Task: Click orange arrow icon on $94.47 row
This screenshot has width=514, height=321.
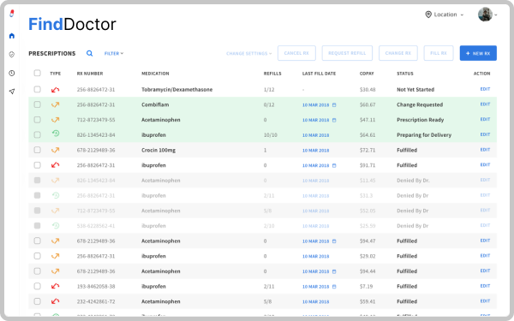Action: point(55,241)
